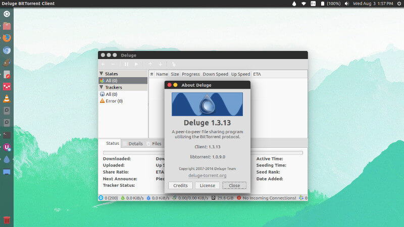Click the connections count status bar icon
This screenshot has width=404, height=227.
(100, 198)
